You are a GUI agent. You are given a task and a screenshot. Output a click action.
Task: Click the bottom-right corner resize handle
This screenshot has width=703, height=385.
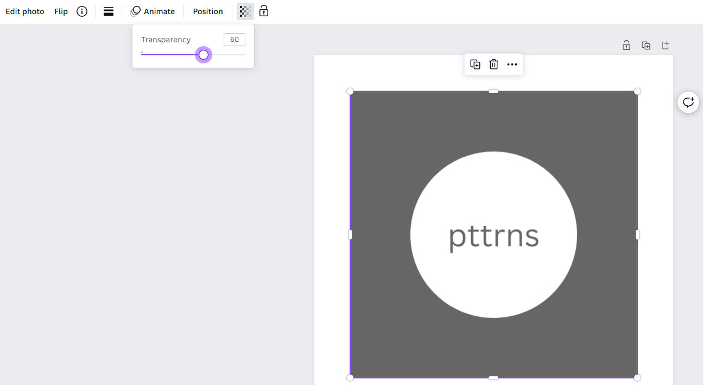pos(637,378)
